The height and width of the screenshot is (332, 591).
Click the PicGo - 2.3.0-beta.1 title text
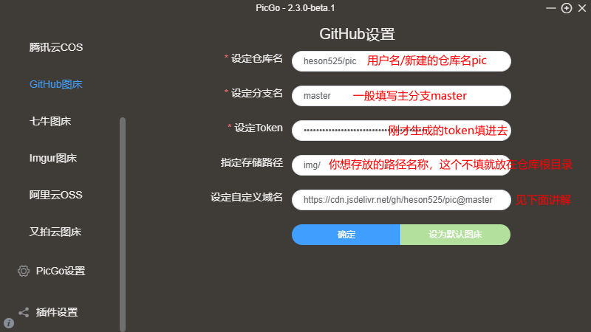point(295,8)
